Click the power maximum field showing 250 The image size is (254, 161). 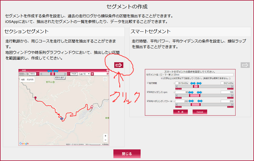click(x=227, y=101)
